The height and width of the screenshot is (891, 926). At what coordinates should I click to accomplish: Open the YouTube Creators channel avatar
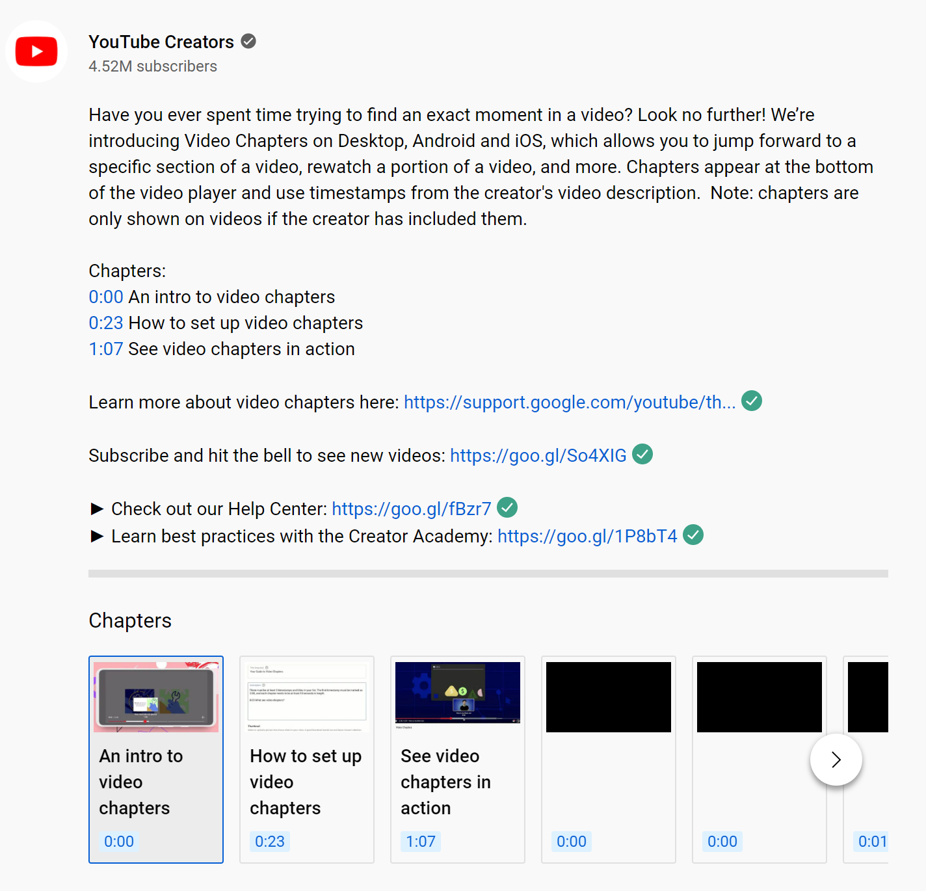tap(36, 51)
